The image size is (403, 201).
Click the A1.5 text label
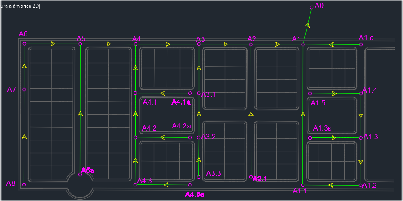click(x=318, y=103)
